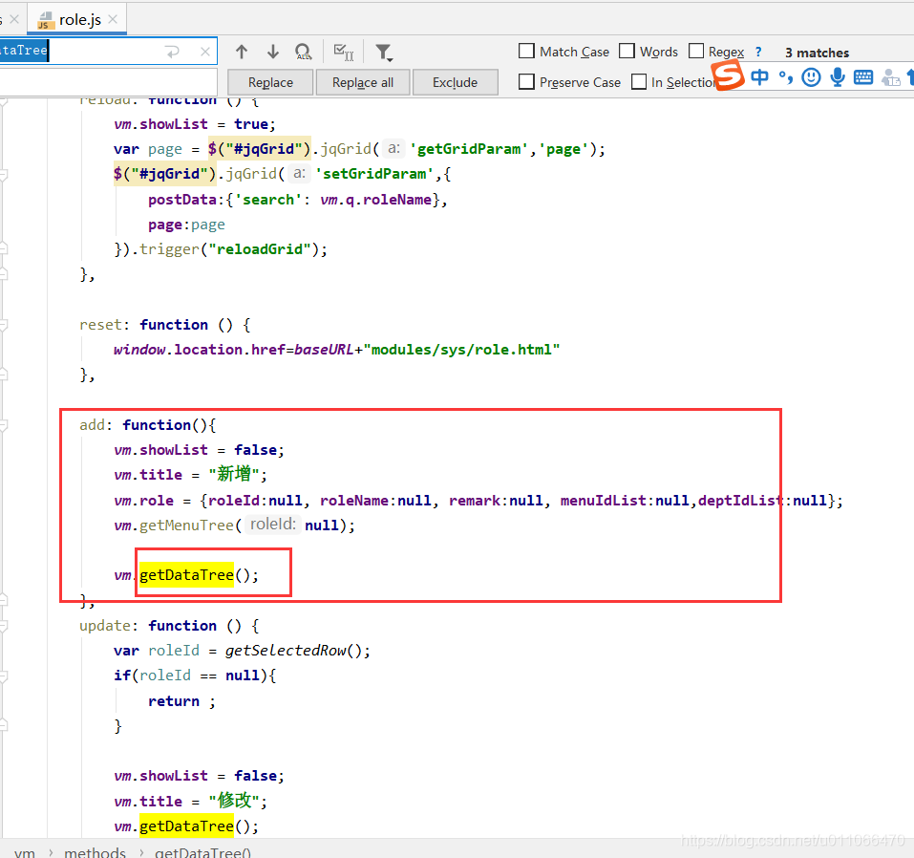Switch to the role.js tab
The width and height of the screenshot is (914, 858).
(77, 19)
